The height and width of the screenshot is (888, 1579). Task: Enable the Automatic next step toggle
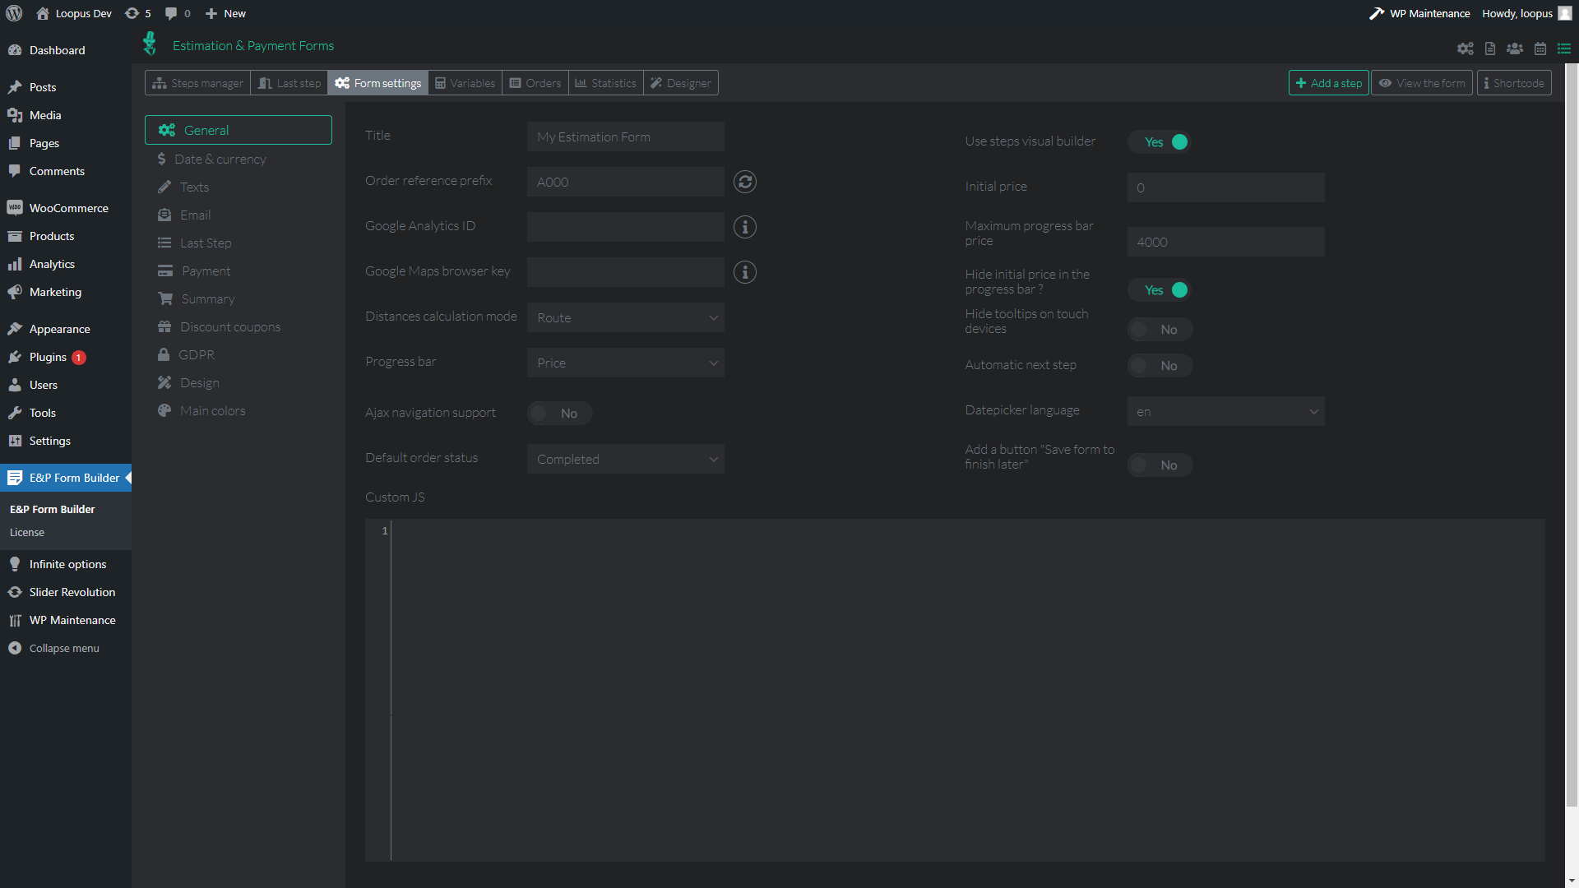(1160, 366)
